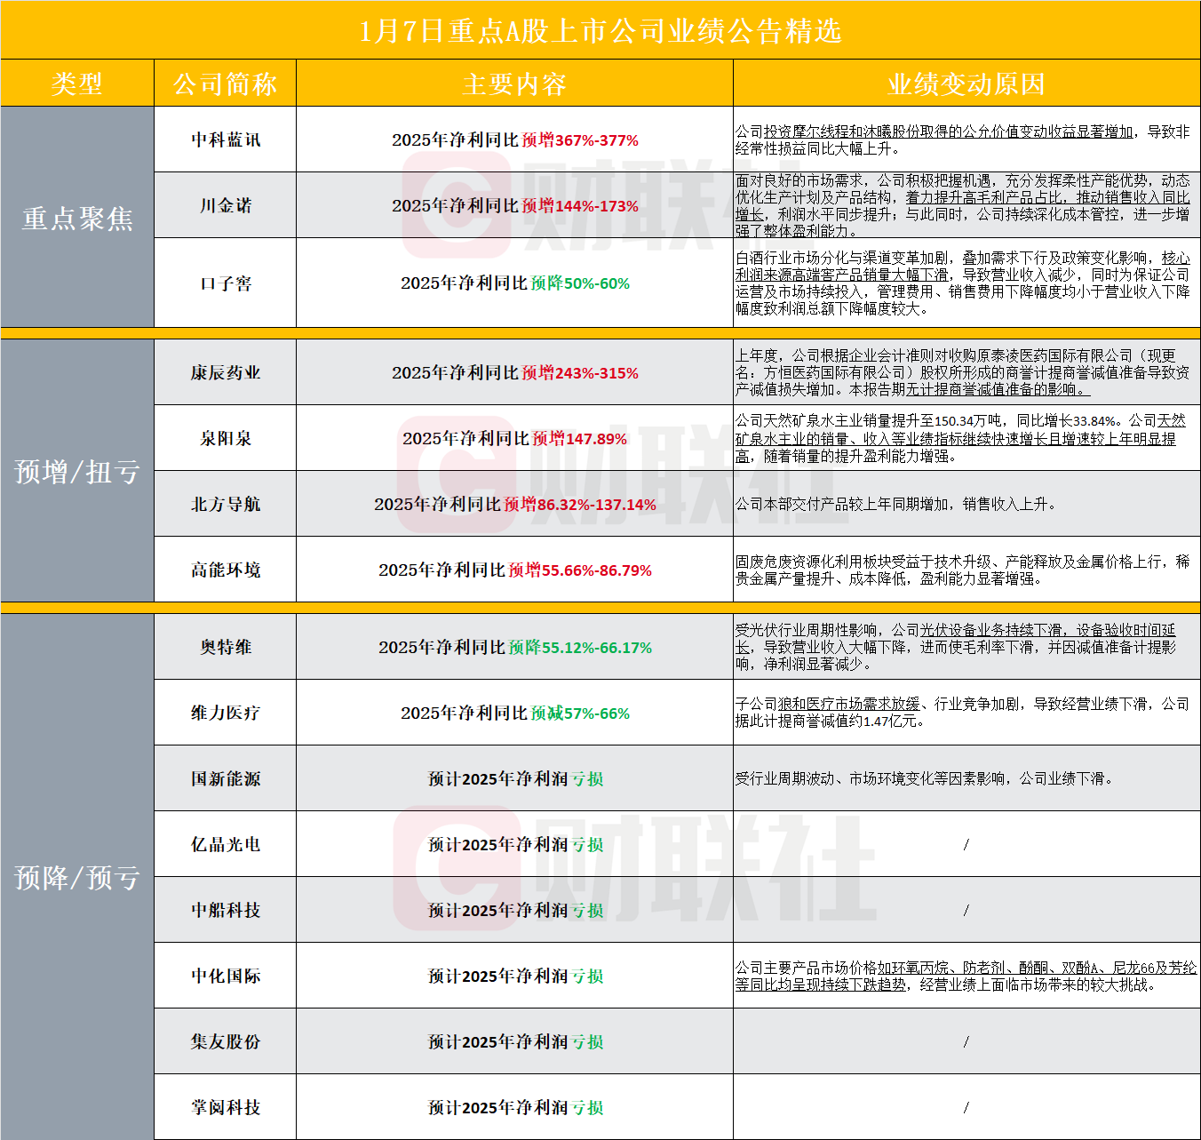This screenshot has width=1201, height=1140.
Task: Select 奥特维's reason about 光伏行业周期性影响
Action: (956, 647)
